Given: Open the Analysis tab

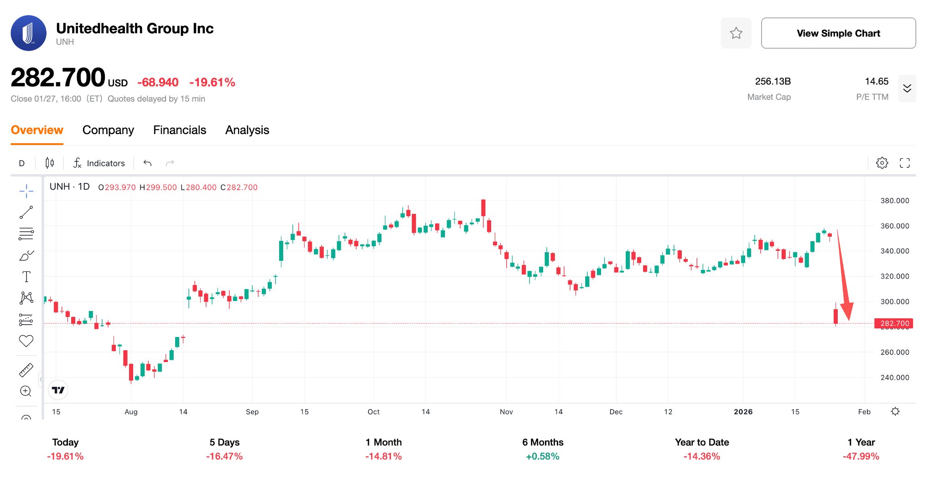Looking at the screenshot, I should click(x=247, y=130).
